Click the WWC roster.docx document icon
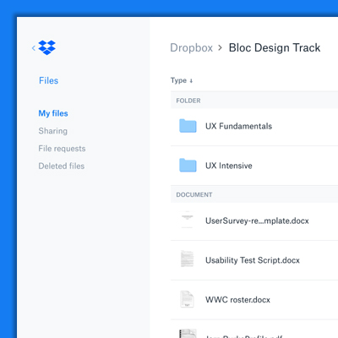The height and width of the screenshot is (338, 338). pyautogui.click(x=188, y=299)
